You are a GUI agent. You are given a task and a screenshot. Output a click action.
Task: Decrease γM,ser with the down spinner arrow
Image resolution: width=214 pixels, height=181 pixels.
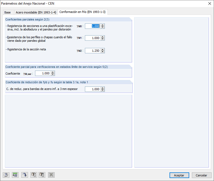pyautogui.click(x=53, y=74)
